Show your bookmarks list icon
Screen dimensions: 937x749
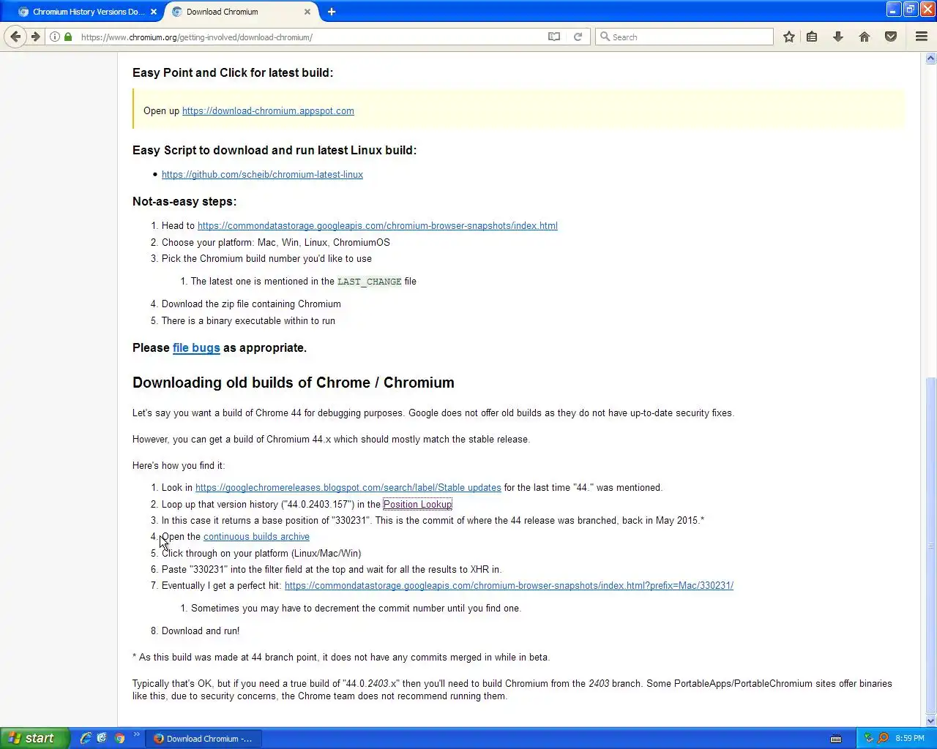(x=812, y=37)
